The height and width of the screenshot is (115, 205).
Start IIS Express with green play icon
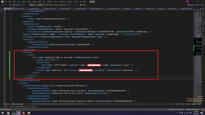(50, 5)
